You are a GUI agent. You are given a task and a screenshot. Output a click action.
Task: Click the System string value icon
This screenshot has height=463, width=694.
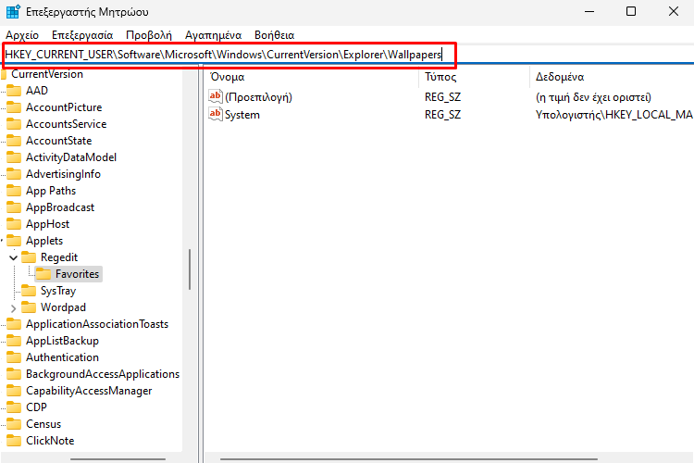[x=216, y=114]
